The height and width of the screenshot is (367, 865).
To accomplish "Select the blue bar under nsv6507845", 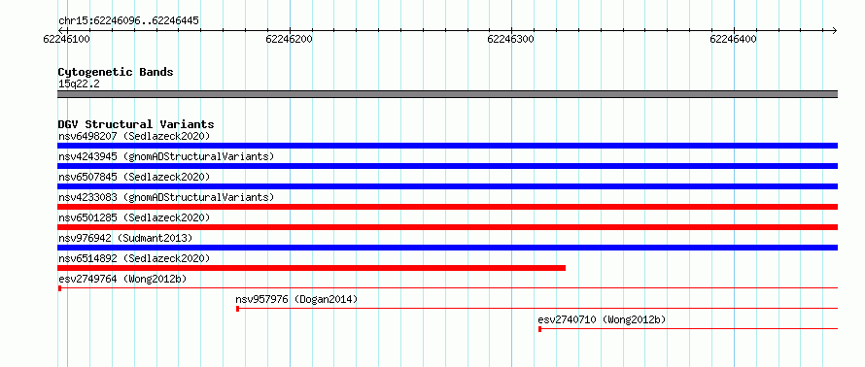I will 447,186.
